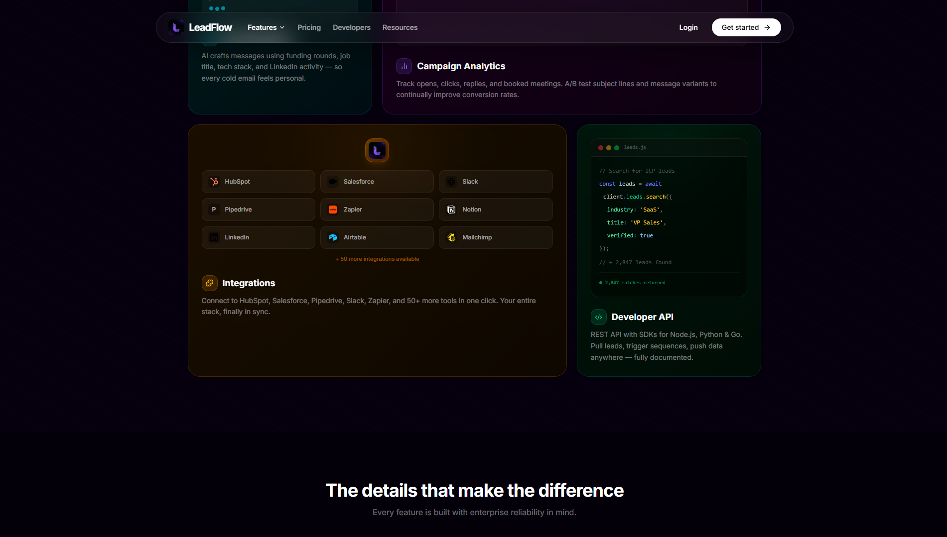The height and width of the screenshot is (537, 947).
Task: Click the Developer API heading
Action: click(642, 317)
